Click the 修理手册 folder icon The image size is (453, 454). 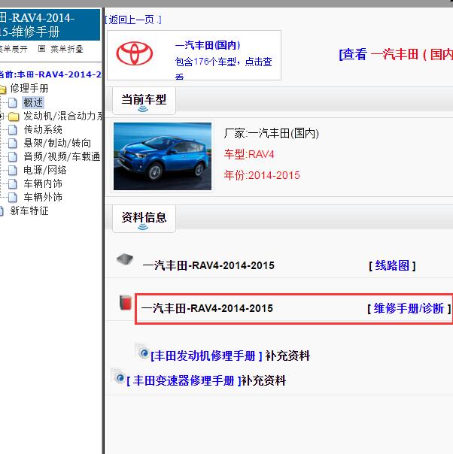point(3,89)
